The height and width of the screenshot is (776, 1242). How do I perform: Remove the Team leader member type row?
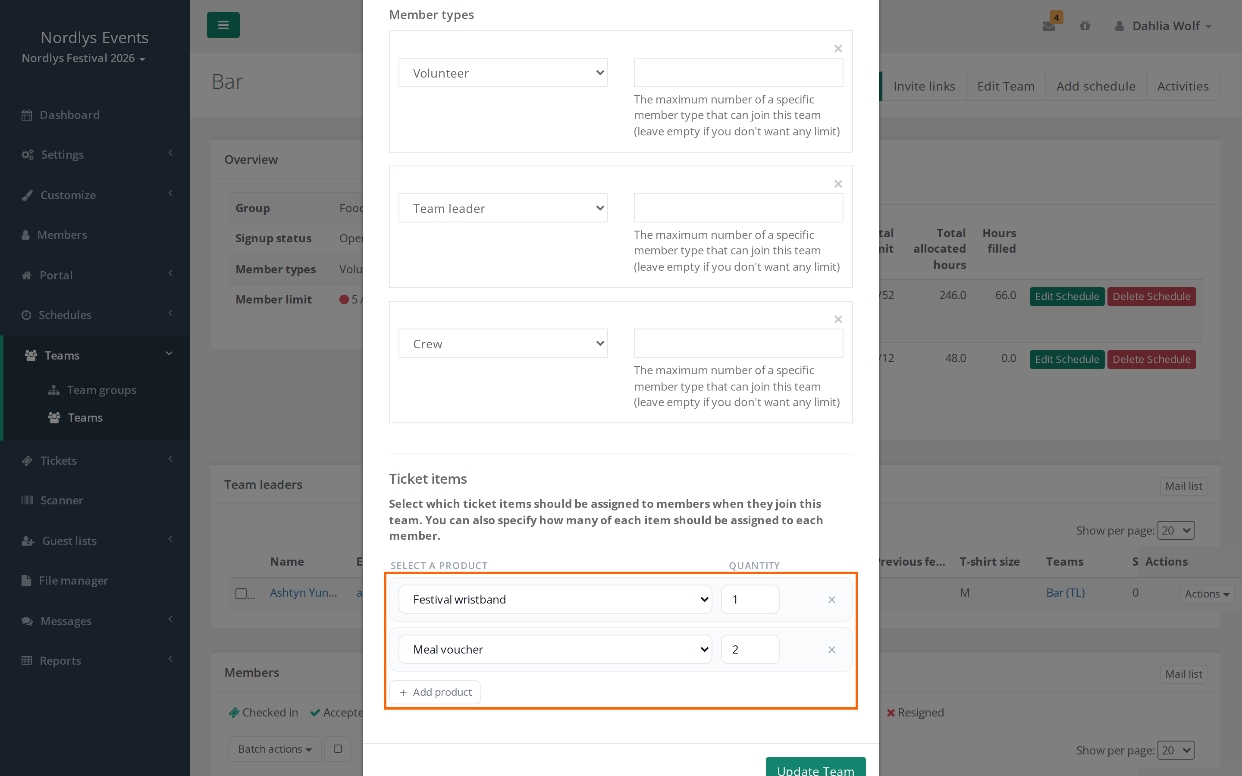click(838, 184)
